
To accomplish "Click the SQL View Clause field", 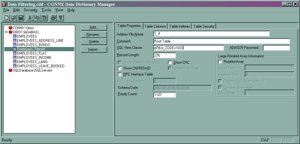I will (188, 48).
